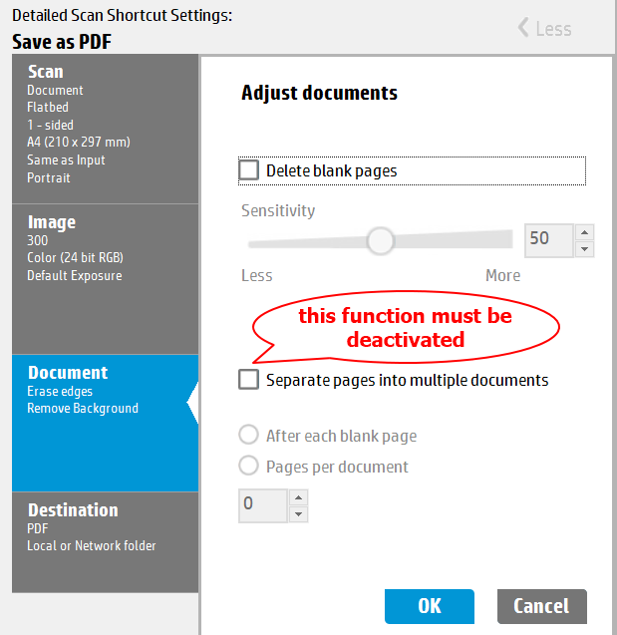Open the Image settings tab
This screenshot has width=617, height=635.
(105, 248)
